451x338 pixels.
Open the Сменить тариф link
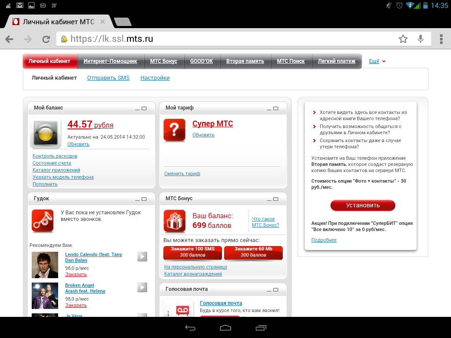pyautogui.click(x=182, y=173)
